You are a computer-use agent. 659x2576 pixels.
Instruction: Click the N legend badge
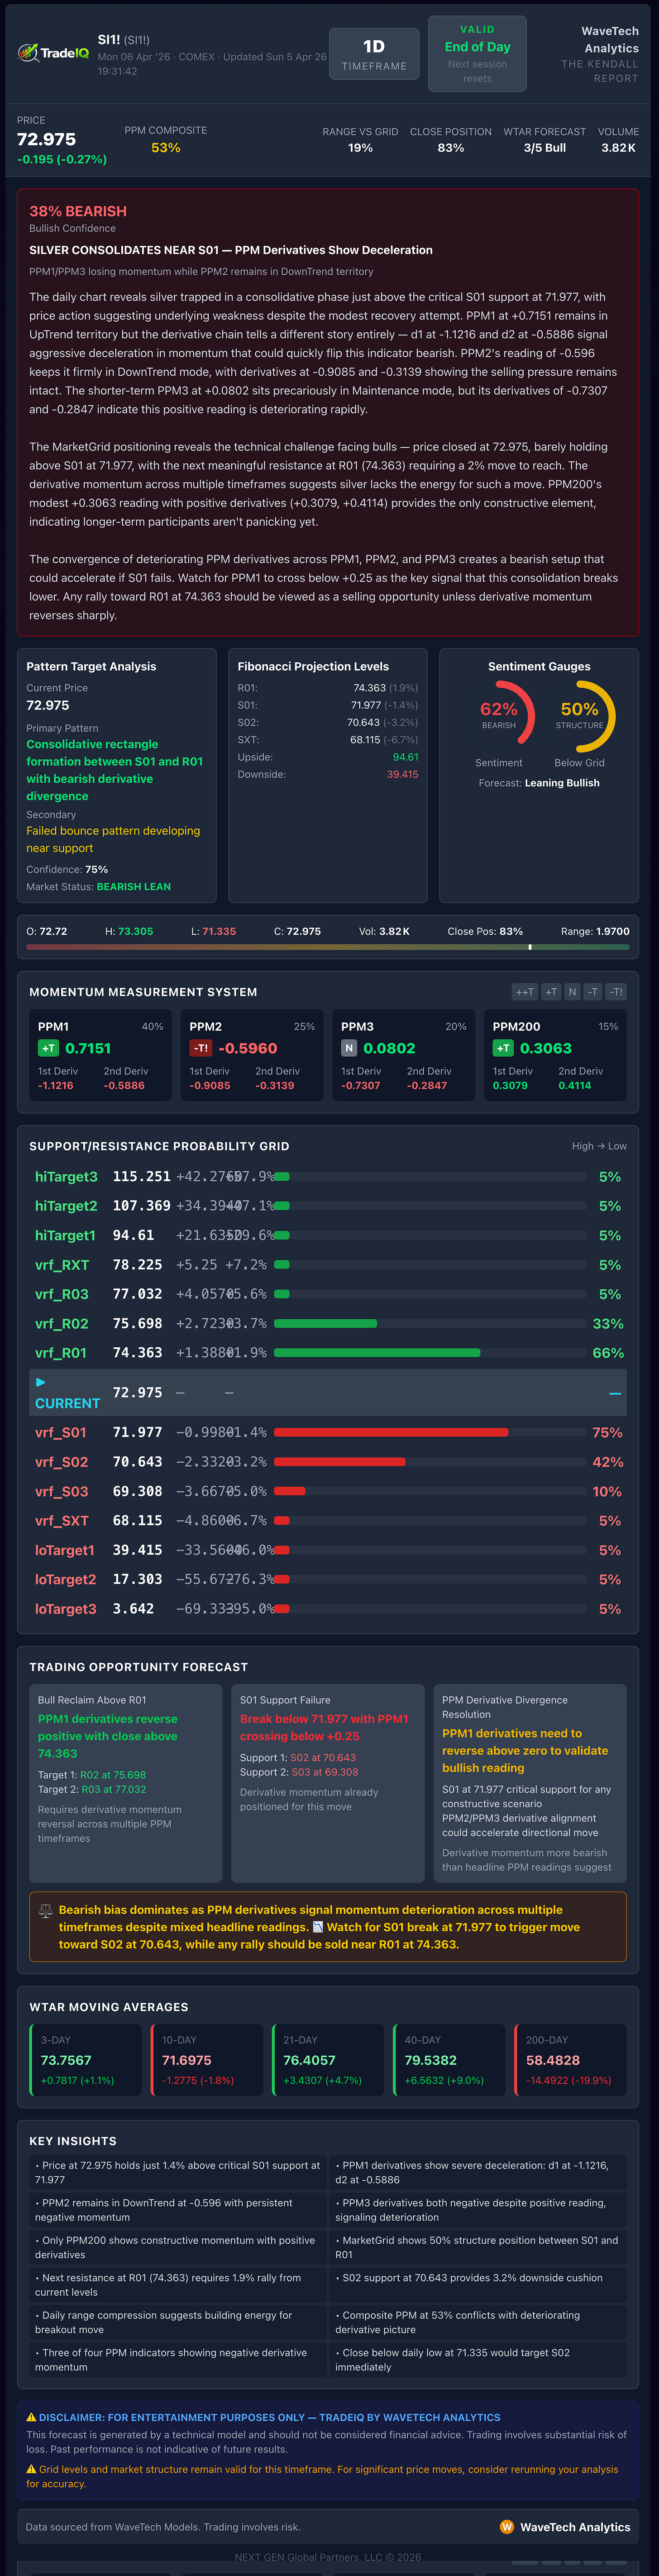point(572,992)
